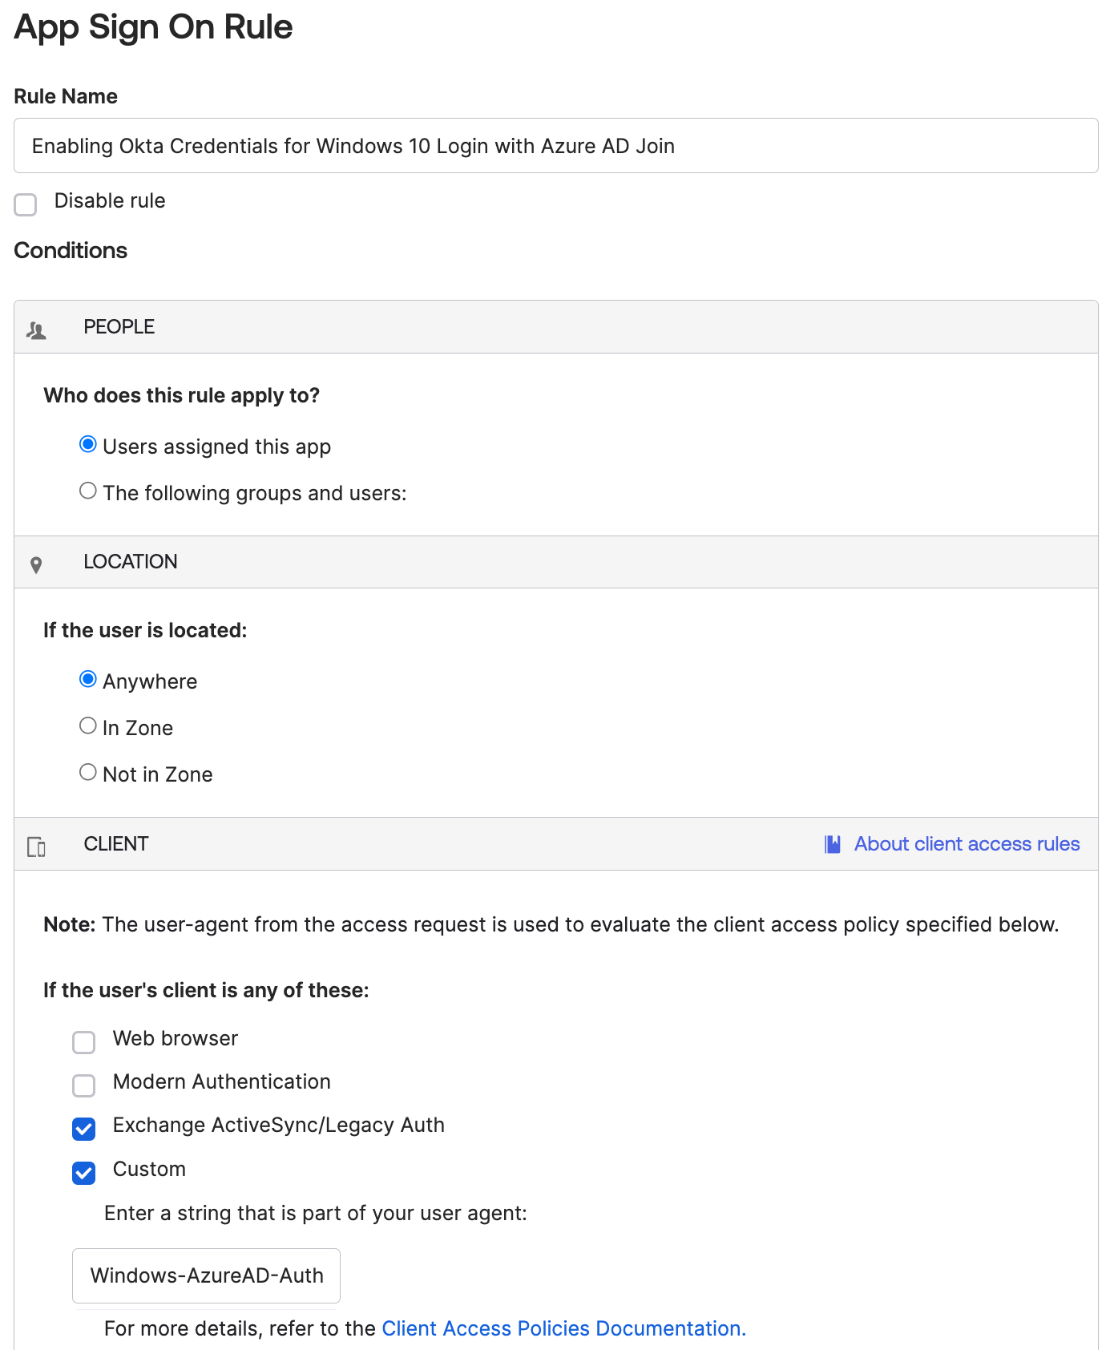Viewport: 1114px width, 1350px height.
Task: Click the book icon beside client rules
Action: pyautogui.click(x=833, y=844)
